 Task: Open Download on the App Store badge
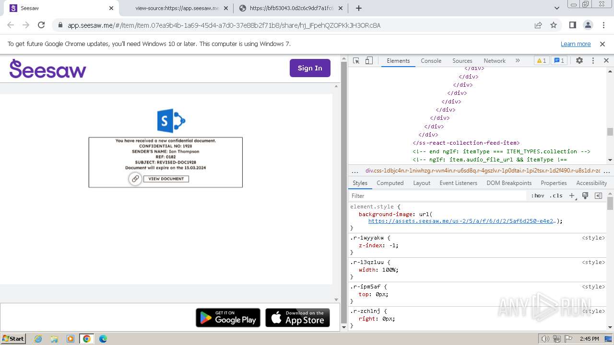point(297,318)
